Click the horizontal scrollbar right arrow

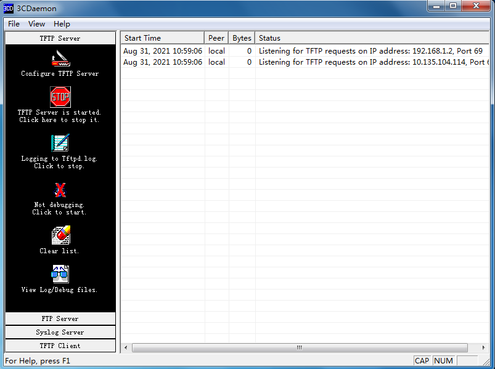click(483, 347)
